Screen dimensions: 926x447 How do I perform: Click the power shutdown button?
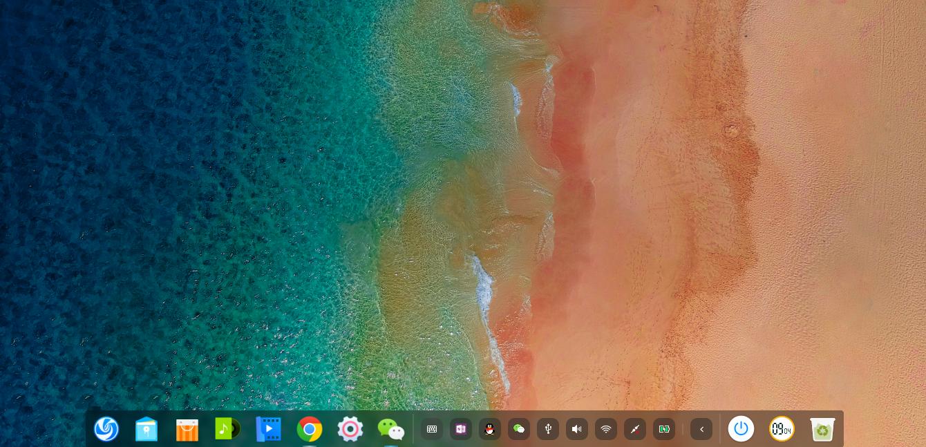(741, 429)
